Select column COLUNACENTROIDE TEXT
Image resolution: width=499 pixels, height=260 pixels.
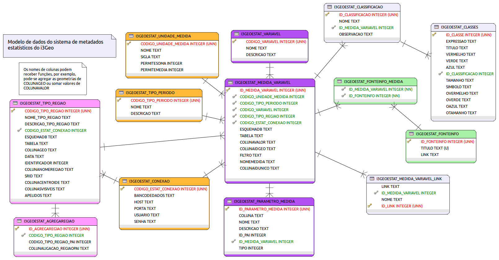tap(47, 183)
